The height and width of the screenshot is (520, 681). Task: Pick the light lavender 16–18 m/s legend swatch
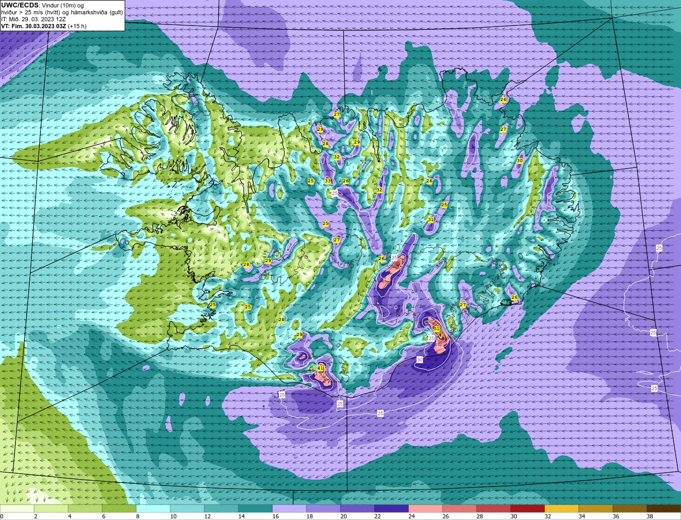pyautogui.click(x=289, y=509)
